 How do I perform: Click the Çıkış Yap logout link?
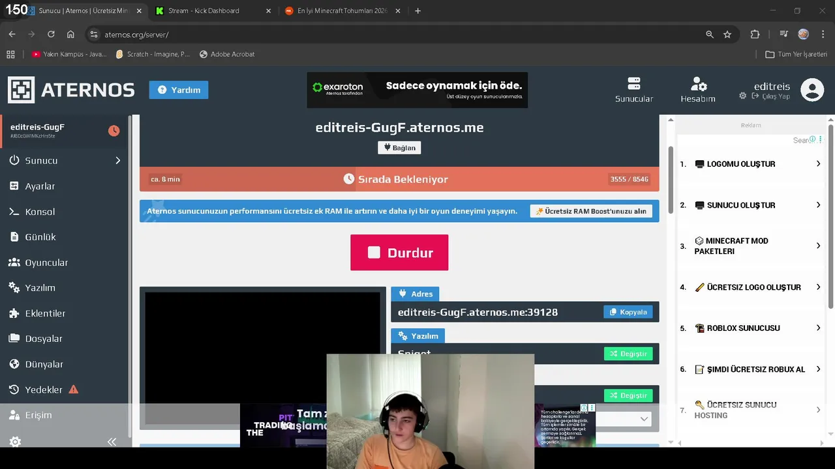[x=771, y=96]
